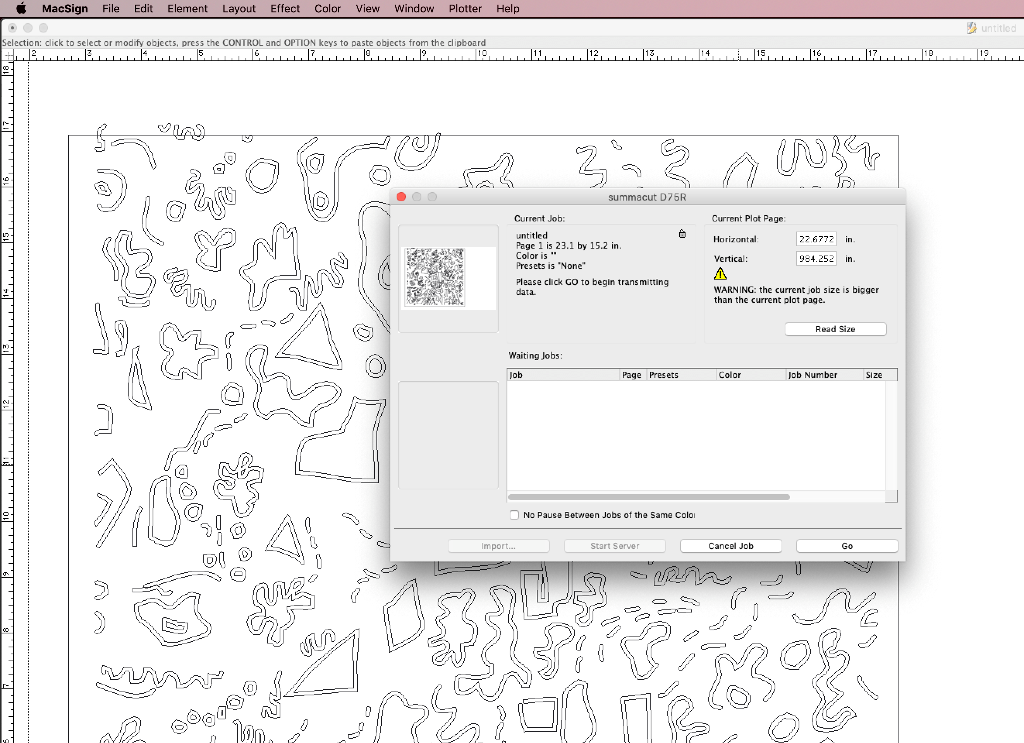Open the Element menu

tap(187, 9)
